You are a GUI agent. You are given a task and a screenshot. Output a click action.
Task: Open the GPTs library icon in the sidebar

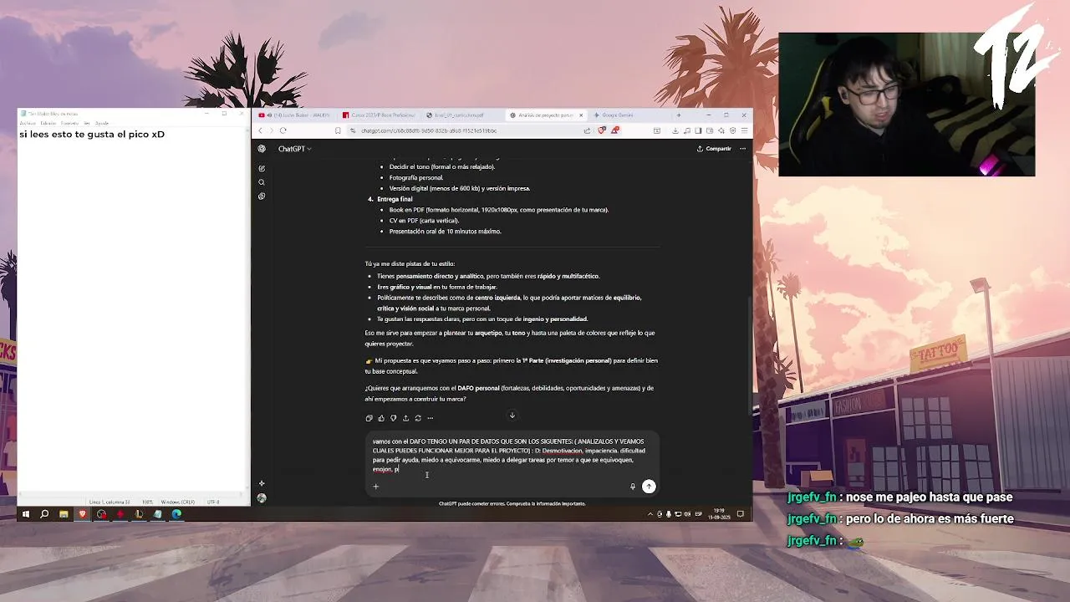point(262,196)
